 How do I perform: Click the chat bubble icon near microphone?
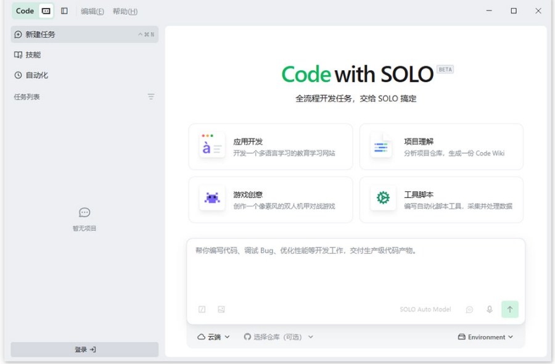(469, 310)
